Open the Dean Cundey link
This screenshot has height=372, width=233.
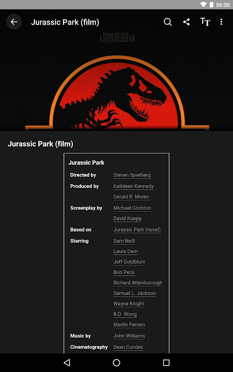[x=128, y=347]
